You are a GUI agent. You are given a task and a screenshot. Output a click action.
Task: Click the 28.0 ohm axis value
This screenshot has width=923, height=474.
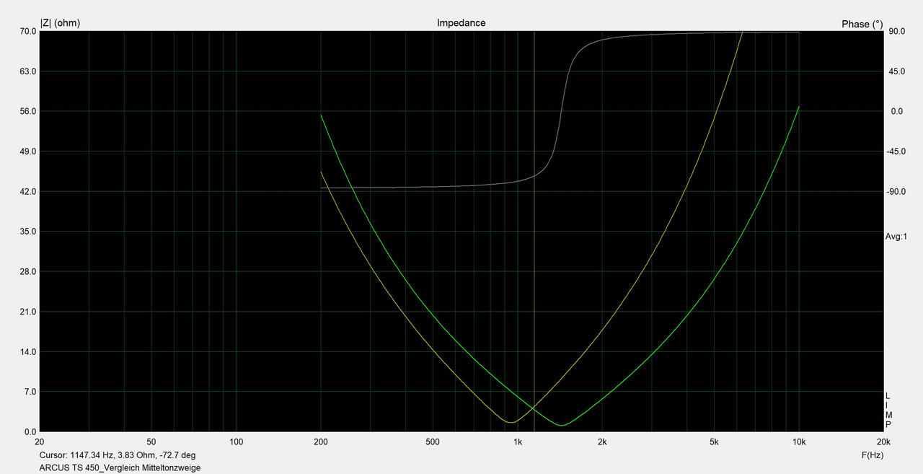(x=28, y=271)
